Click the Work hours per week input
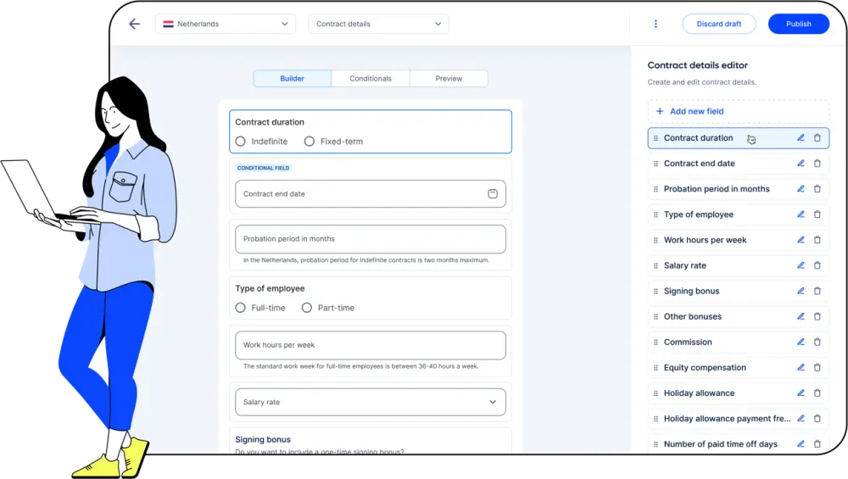 point(371,345)
